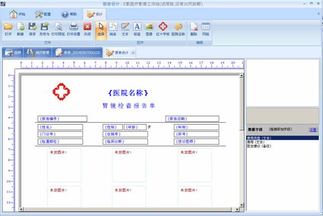323x216 pixels.
Task: Go to the first document tab with eye icon
Action: click(x=12, y=53)
